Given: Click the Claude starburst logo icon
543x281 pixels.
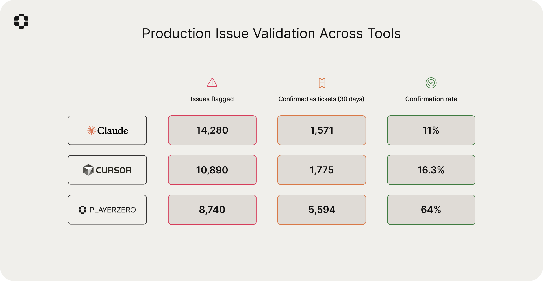Looking at the screenshot, I should (x=91, y=130).
